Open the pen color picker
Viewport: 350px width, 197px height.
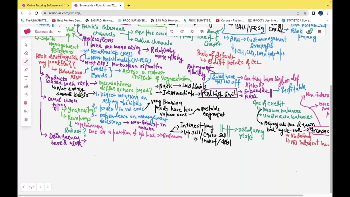tap(26, 103)
